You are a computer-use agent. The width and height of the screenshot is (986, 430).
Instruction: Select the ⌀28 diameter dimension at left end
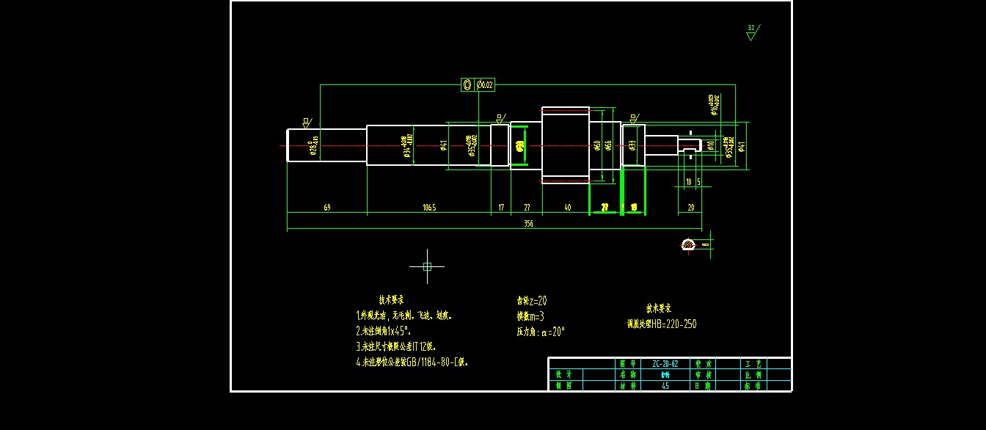point(314,145)
